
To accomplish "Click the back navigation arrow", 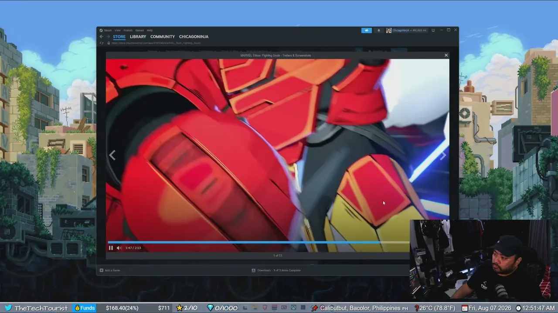I will pos(101,37).
